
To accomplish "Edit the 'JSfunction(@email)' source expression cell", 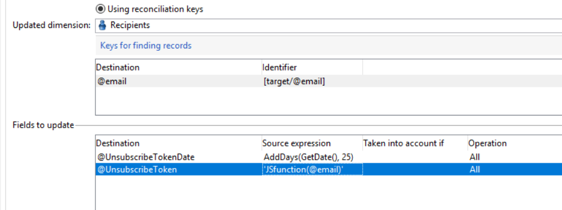I will coord(312,169).
